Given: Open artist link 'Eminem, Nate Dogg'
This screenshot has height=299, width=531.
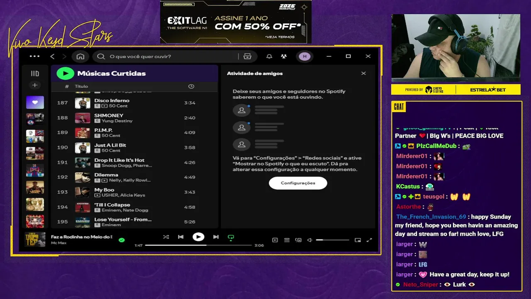Looking at the screenshot, I should [x=125, y=210].
